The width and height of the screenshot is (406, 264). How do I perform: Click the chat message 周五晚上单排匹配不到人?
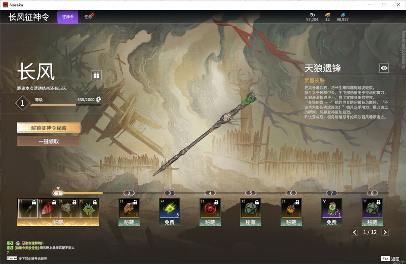[x=57, y=248]
